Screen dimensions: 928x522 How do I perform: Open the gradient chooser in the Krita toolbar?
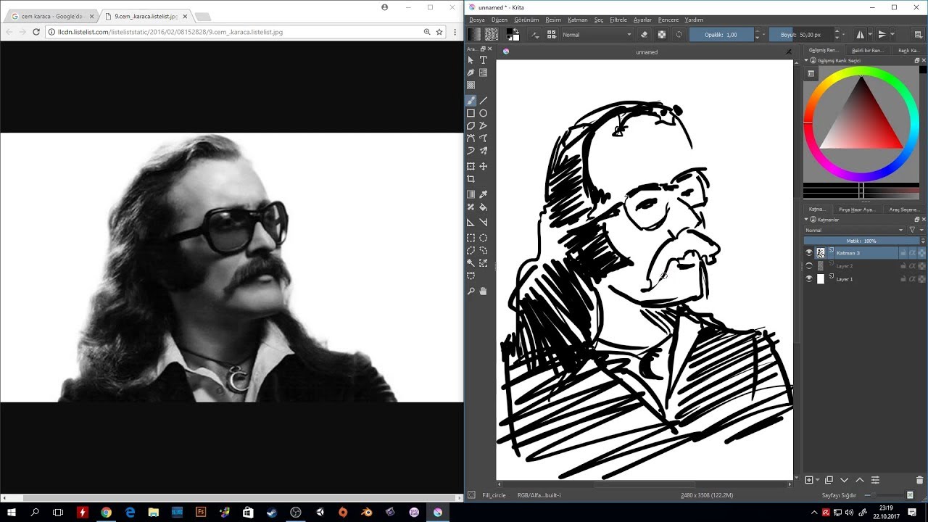(474, 34)
